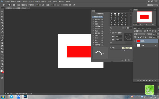Image resolution: width=159 pixels, height=99 pixels.
Task: Select the Lasso tool
Action: click(x=2, y=17)
